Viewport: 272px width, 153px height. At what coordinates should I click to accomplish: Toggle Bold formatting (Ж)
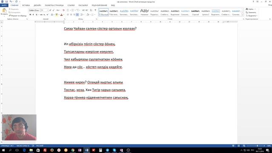[30, 15]
